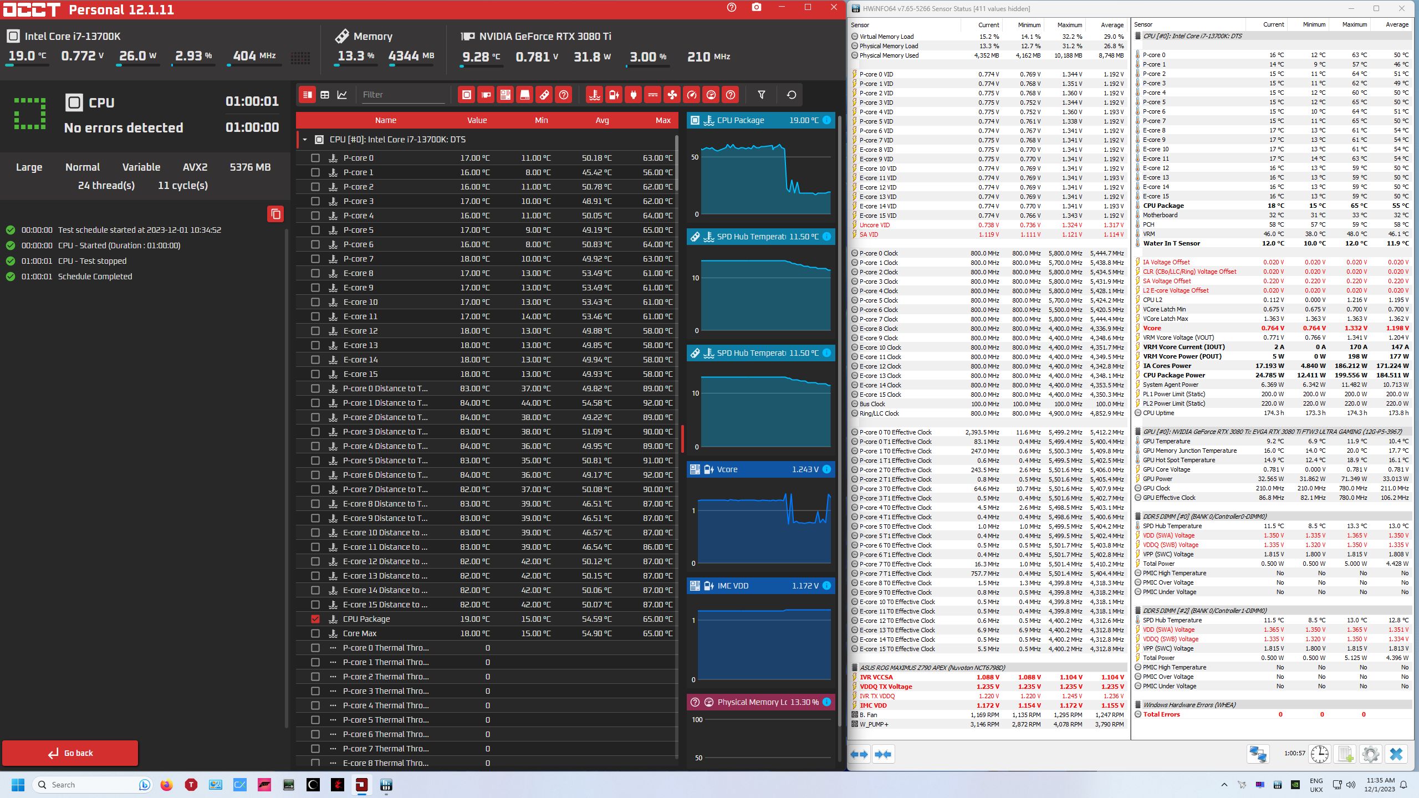
Task: Open OCCT help from the title bar
Action: point(732,8)
